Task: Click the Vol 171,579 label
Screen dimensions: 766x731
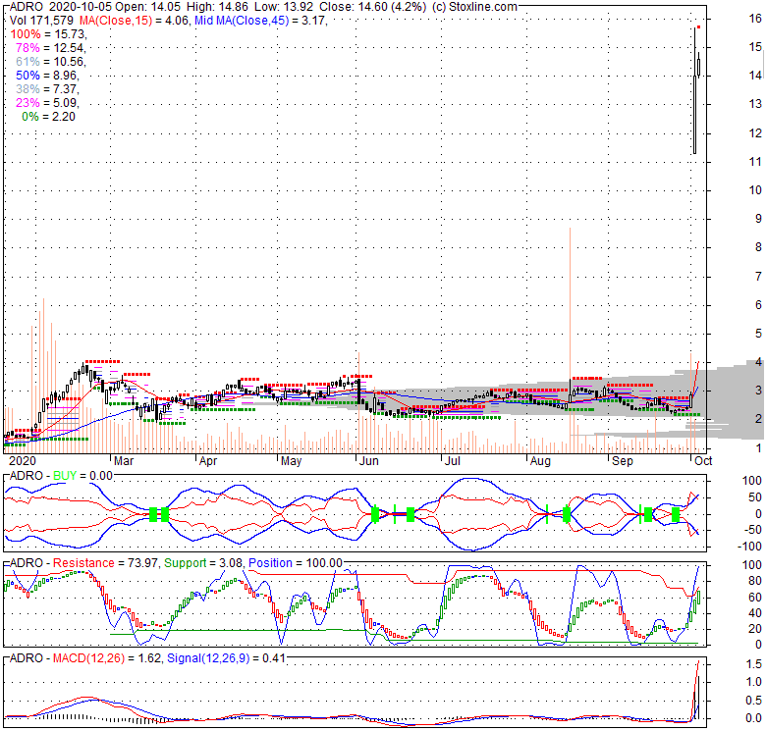Action: coord(41,21)
